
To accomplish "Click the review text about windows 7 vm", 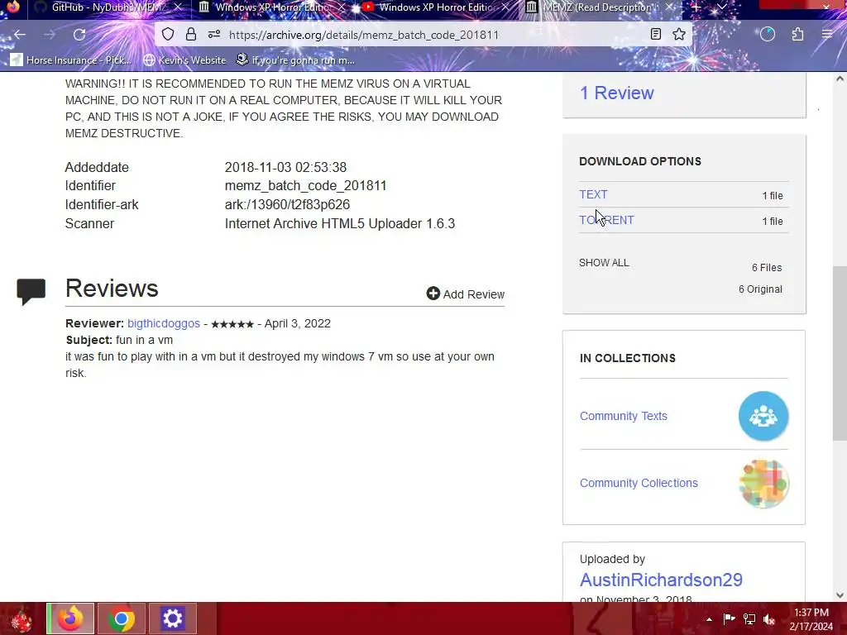I will tap(280, 365).
